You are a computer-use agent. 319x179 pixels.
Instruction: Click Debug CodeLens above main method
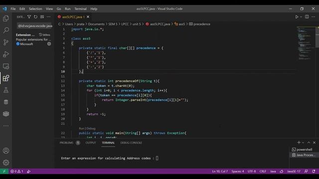91,128
